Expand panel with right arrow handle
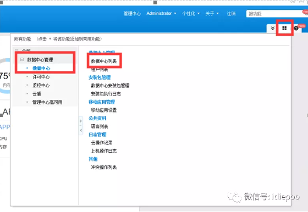308x212 pixels. pyautogui.click(x=81, y=121)
